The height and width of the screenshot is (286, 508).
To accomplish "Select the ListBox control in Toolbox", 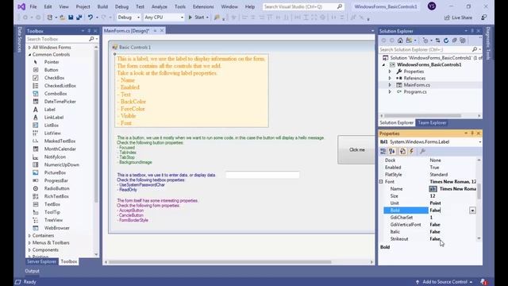I will pyautogui.click(x=52, y=126).
